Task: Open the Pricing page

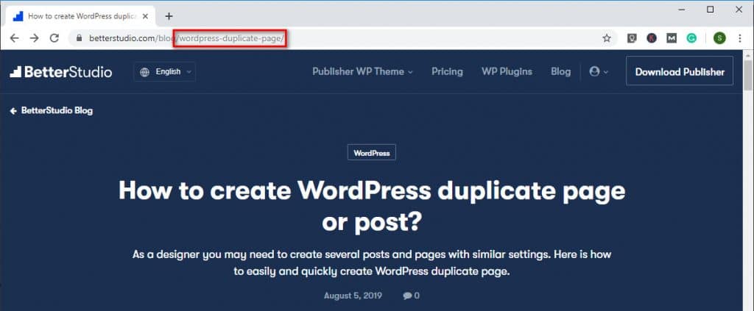Action: pos(447,71)
